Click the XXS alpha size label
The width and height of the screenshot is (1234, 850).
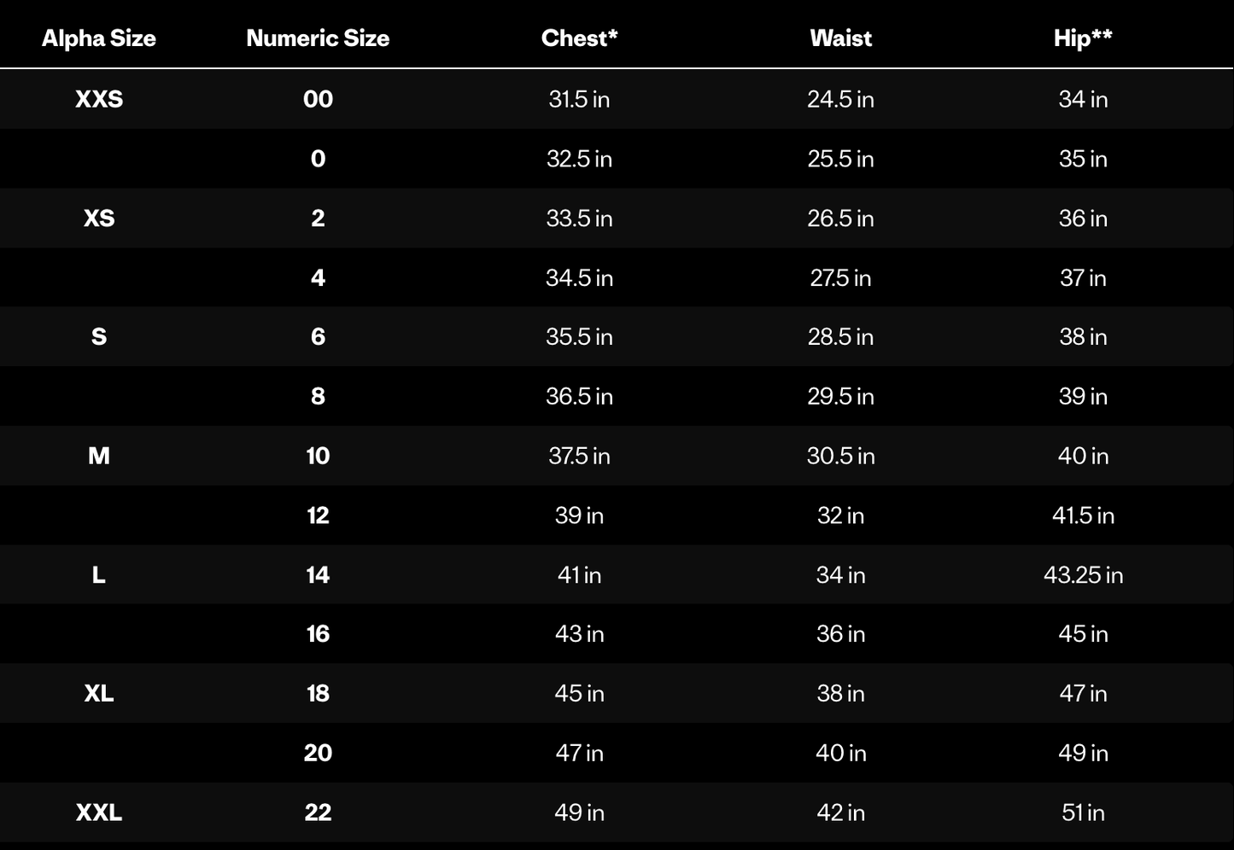99,99
